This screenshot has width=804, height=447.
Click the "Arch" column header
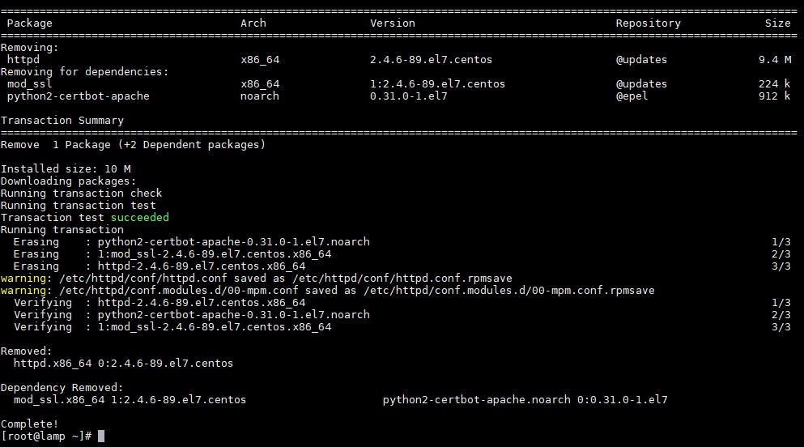point(253,23)
